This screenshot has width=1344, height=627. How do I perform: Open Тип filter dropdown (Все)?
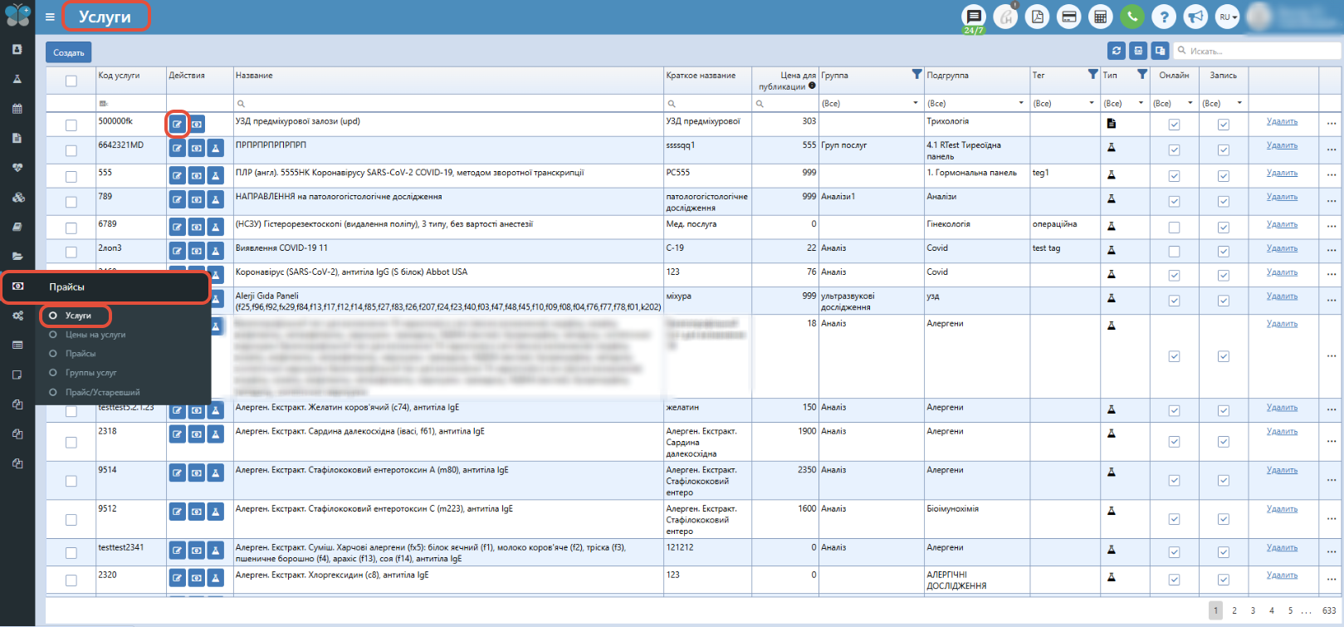tap(1125, 103)
